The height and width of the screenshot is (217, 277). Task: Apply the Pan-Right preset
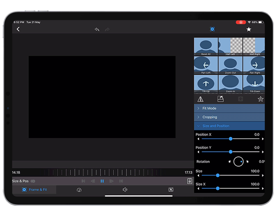254,65
